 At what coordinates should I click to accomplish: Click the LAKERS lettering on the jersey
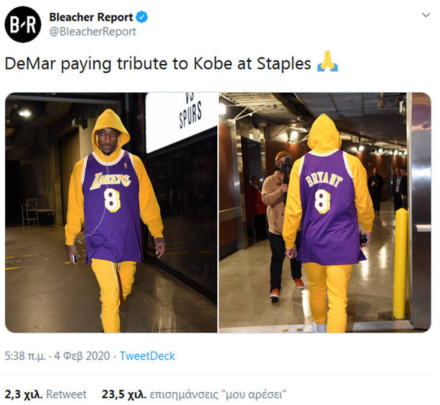click(x=111, y=180)
